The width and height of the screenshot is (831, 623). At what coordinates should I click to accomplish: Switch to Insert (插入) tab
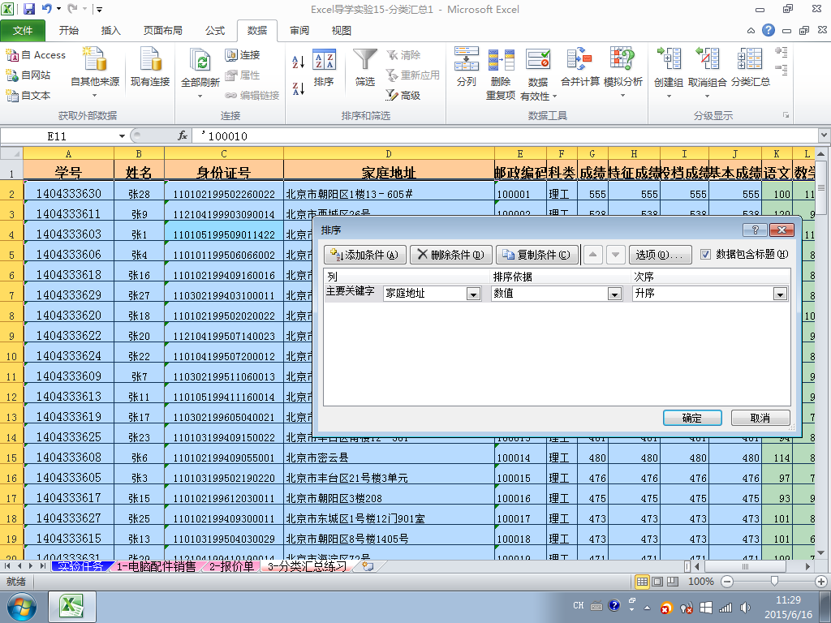point(110,31)
